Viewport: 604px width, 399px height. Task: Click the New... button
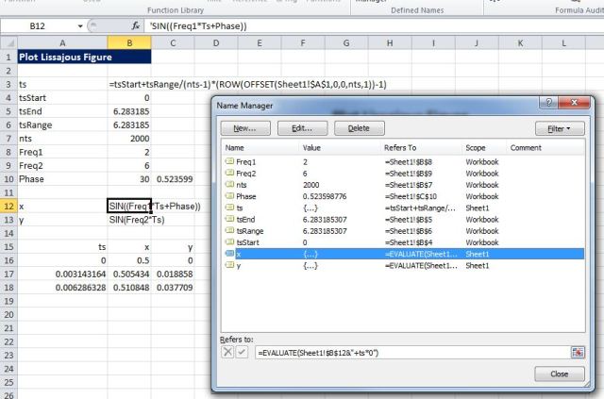click(244, 128)
